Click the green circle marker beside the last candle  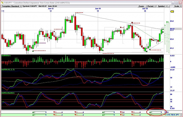click(163, 32)
